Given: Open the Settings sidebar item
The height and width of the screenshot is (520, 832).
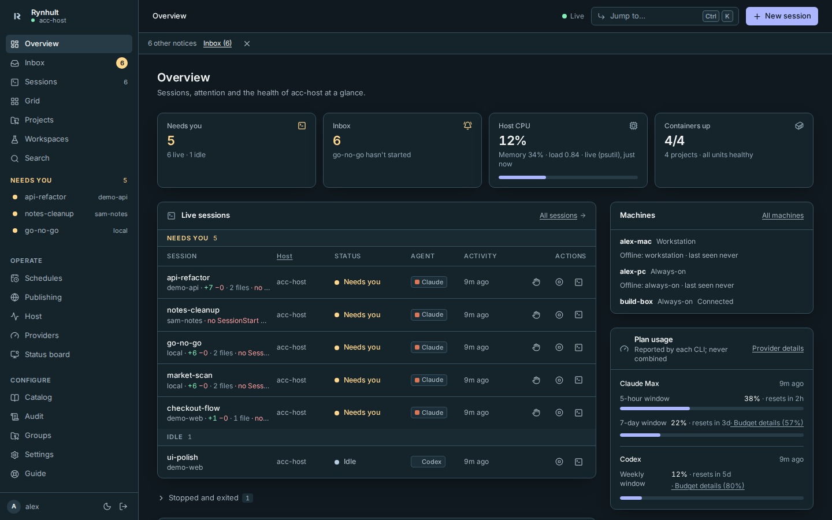Looking at the screenshot, I should tap(69, 455).
